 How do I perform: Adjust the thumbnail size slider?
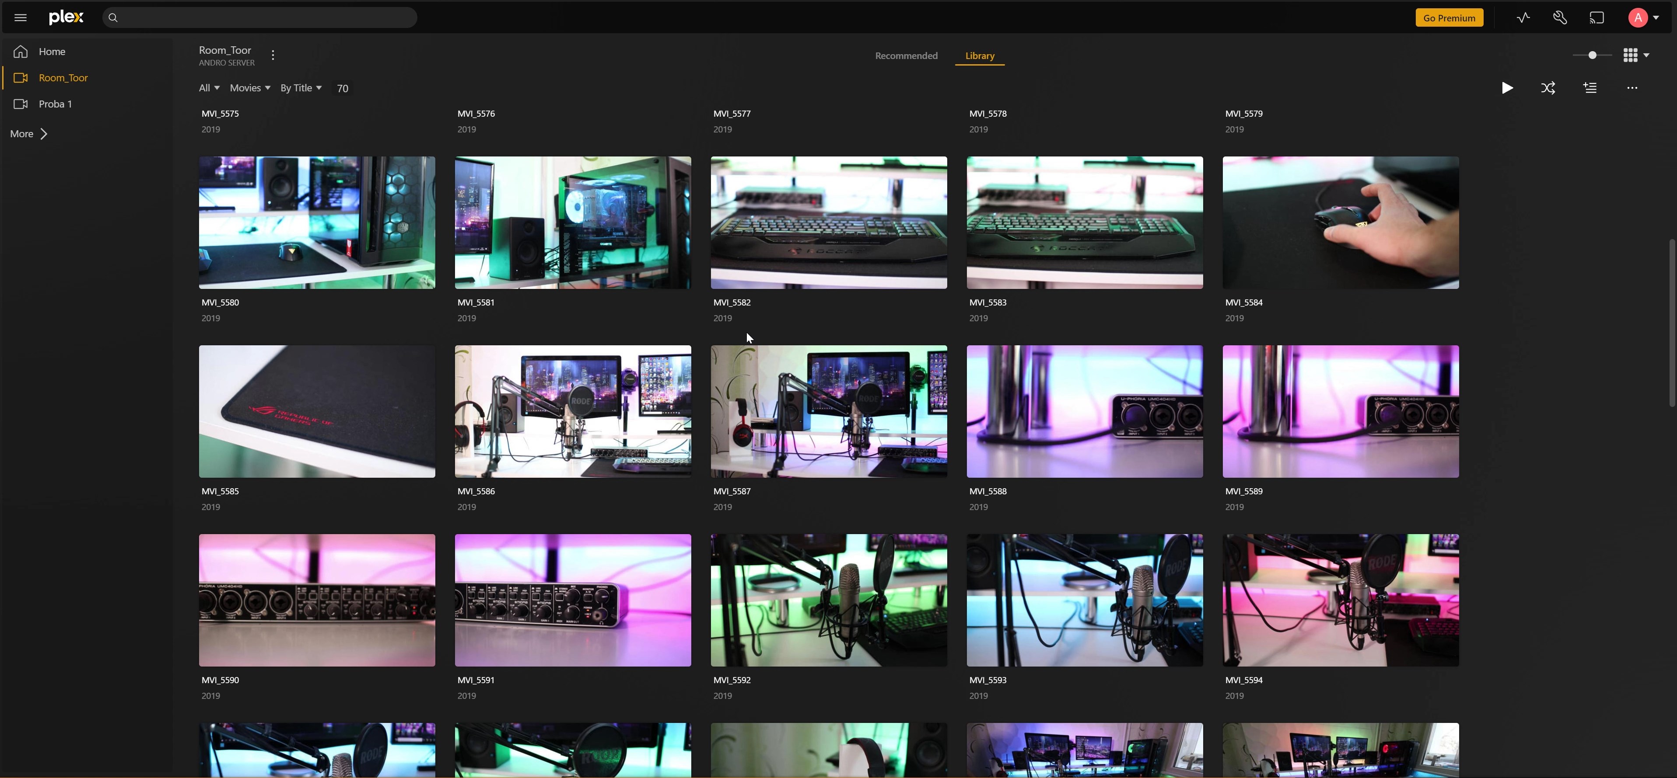[x=1592, y=56]
